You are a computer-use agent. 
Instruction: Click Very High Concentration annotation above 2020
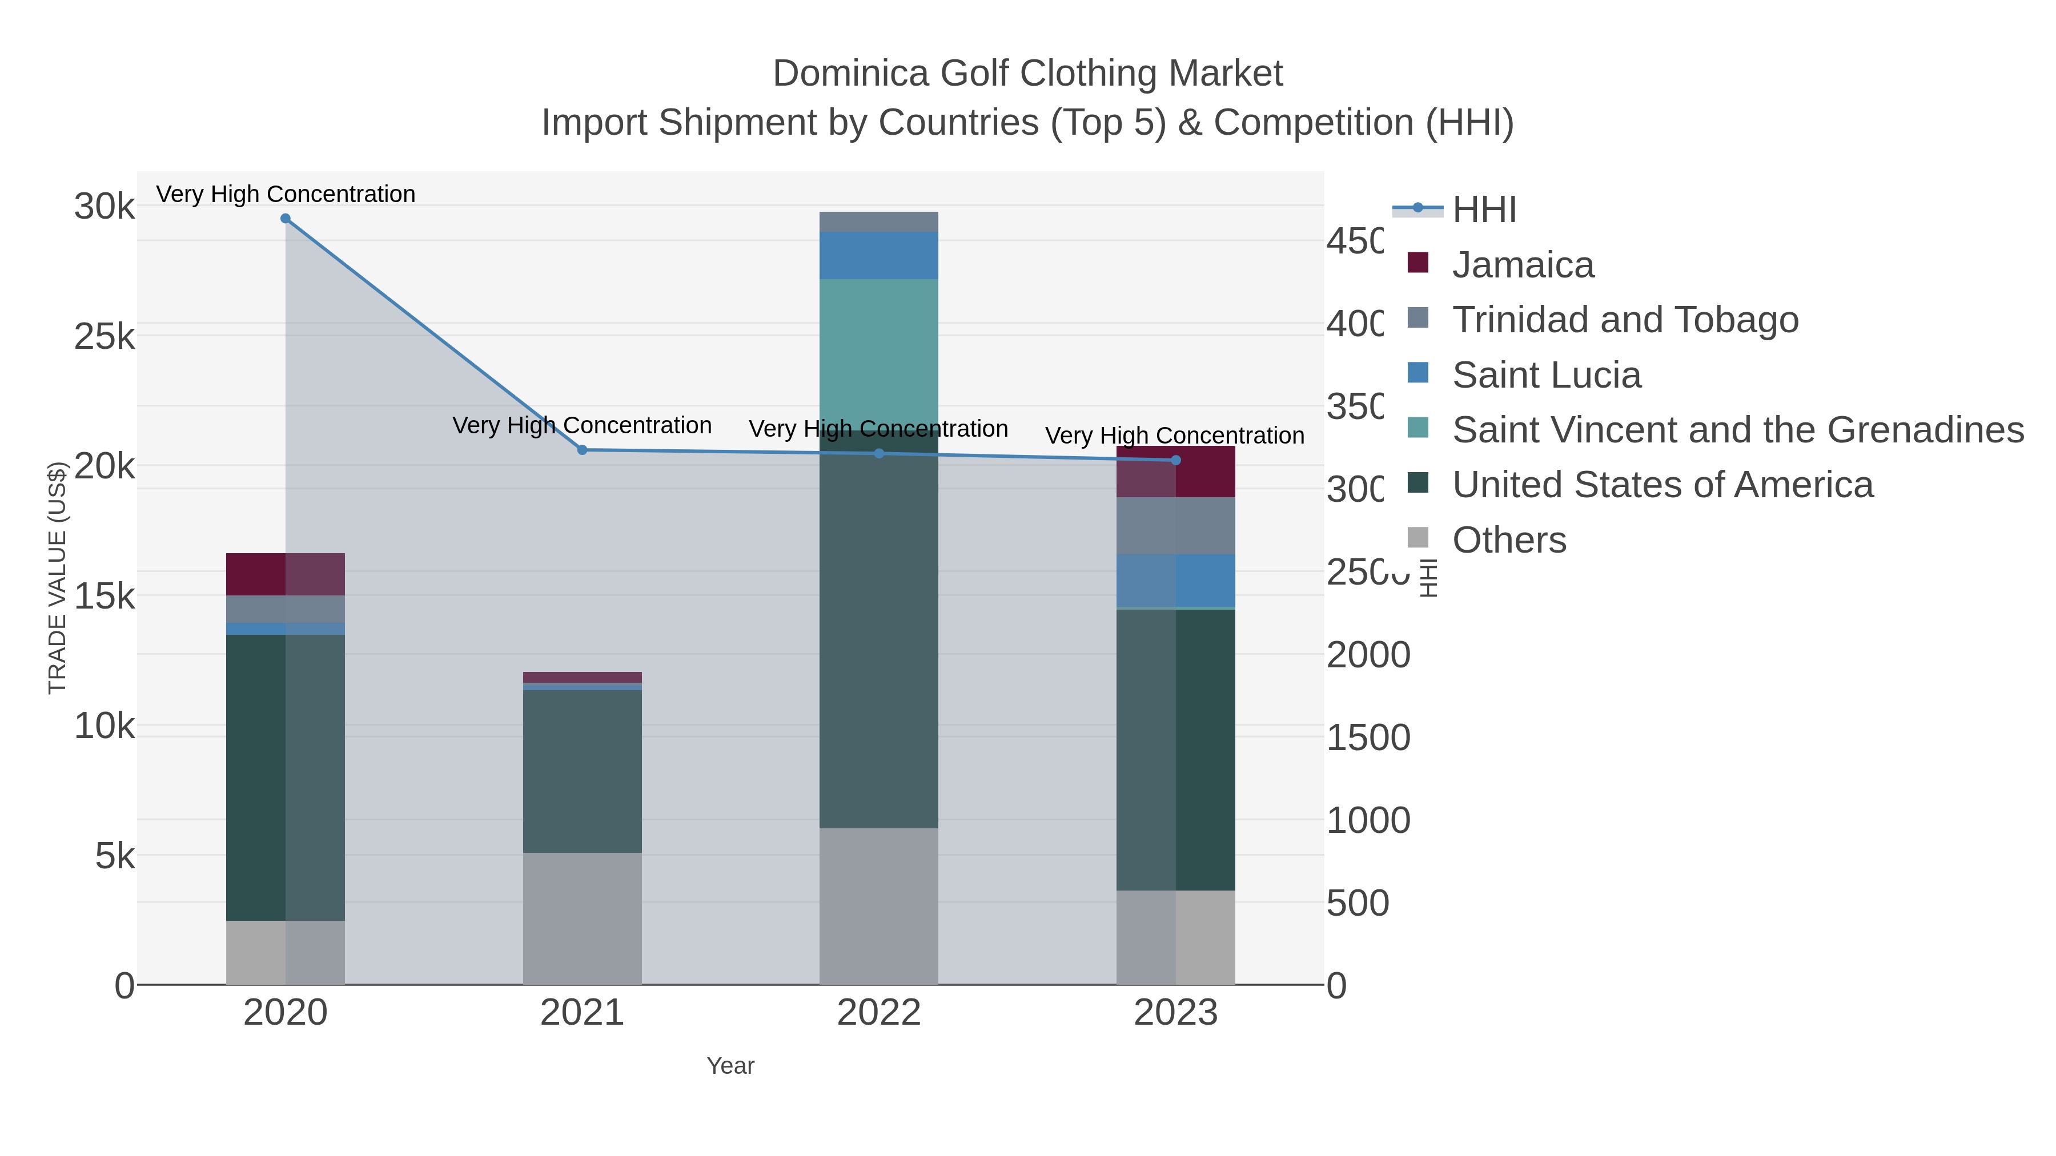(x=286, y=194)
